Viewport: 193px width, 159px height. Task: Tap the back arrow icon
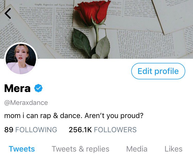click(x=8, y=13)
